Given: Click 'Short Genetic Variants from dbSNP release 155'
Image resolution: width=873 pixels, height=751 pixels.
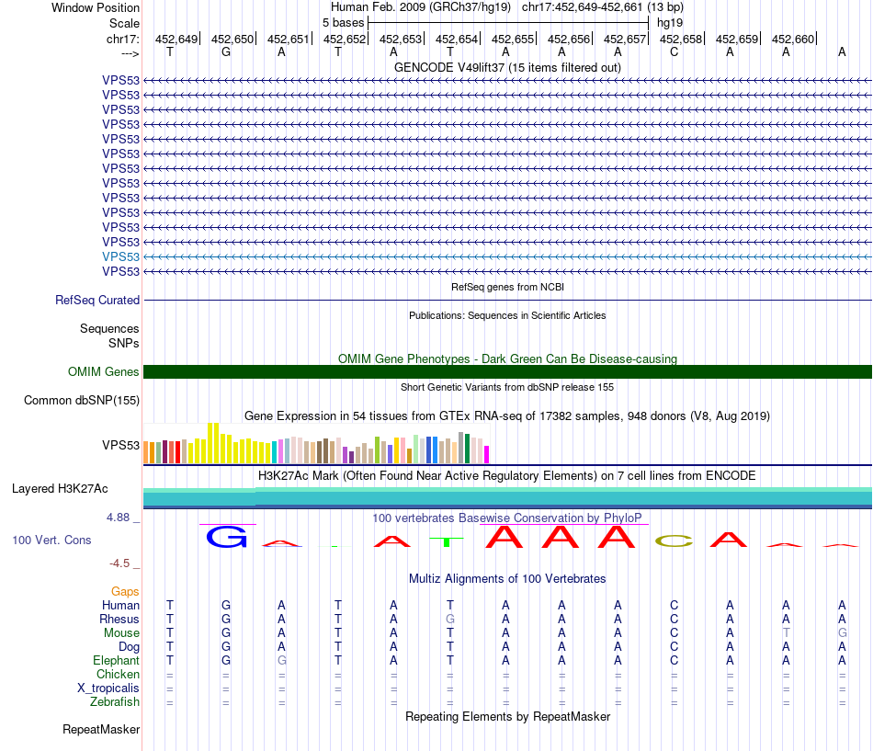Looking at the screenshot, I should click(507, 387).
